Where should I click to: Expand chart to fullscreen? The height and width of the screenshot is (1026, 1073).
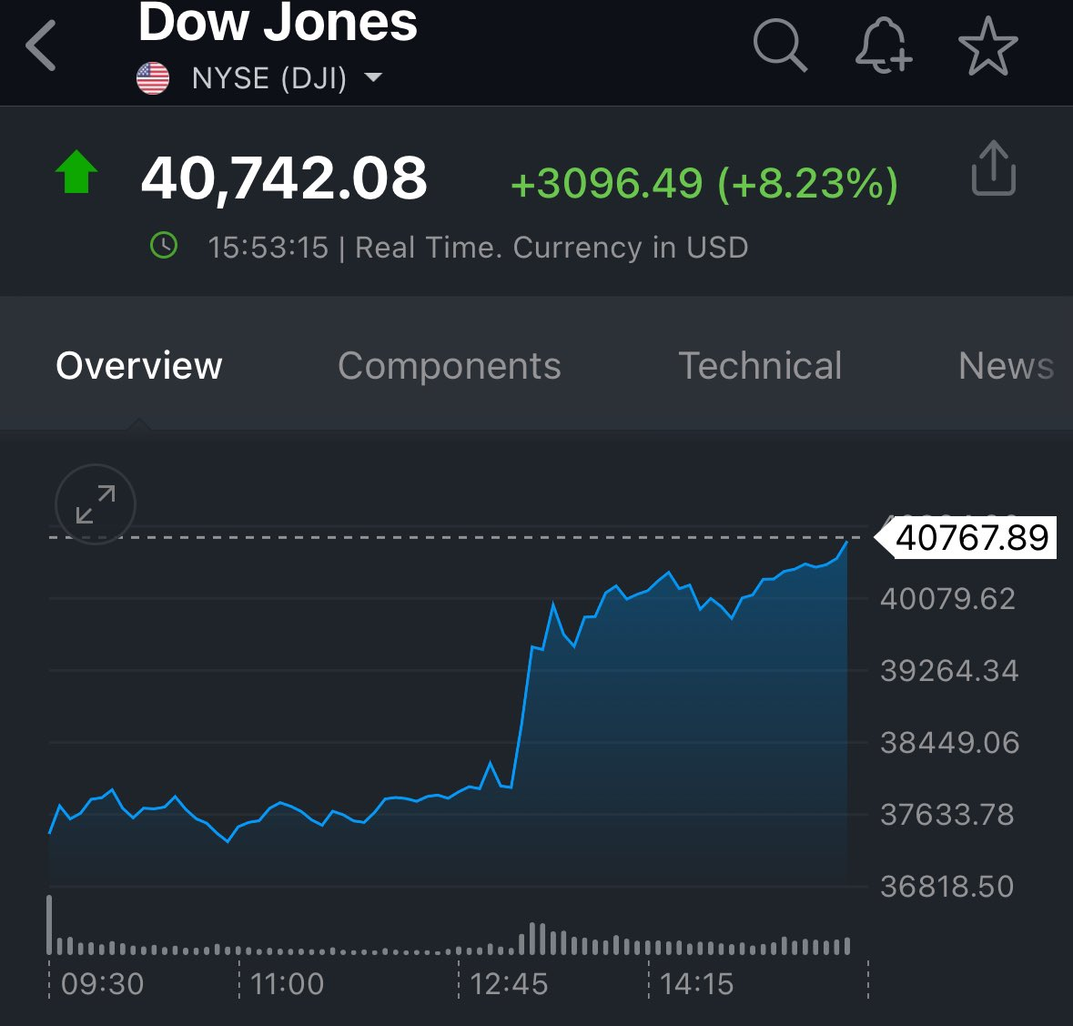point(96,504)
